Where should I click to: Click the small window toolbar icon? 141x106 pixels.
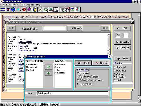click(x=72, y=9)
